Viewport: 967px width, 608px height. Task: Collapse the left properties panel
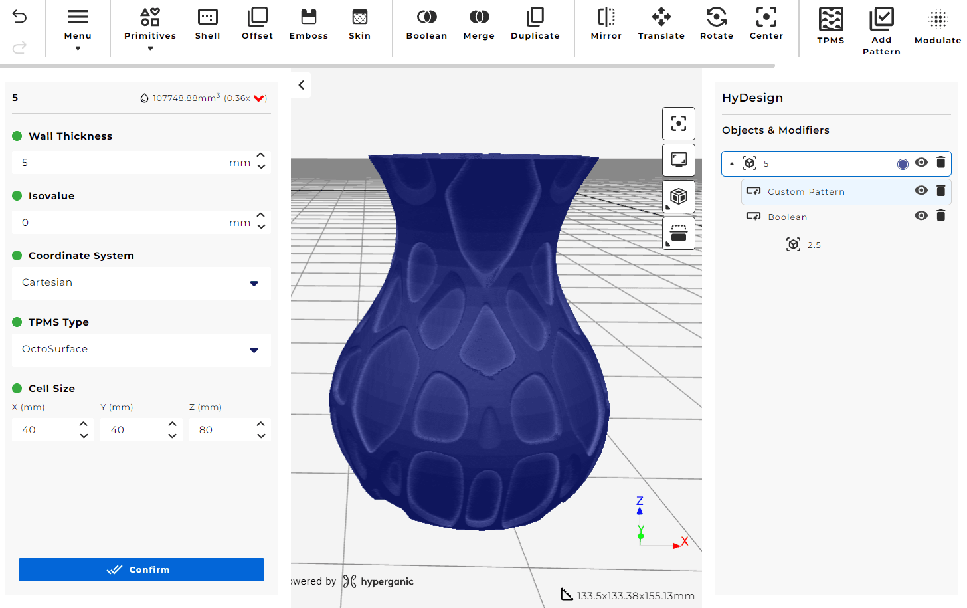(301, 85)
